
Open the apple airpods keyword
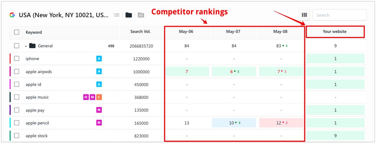pos(39,71)
